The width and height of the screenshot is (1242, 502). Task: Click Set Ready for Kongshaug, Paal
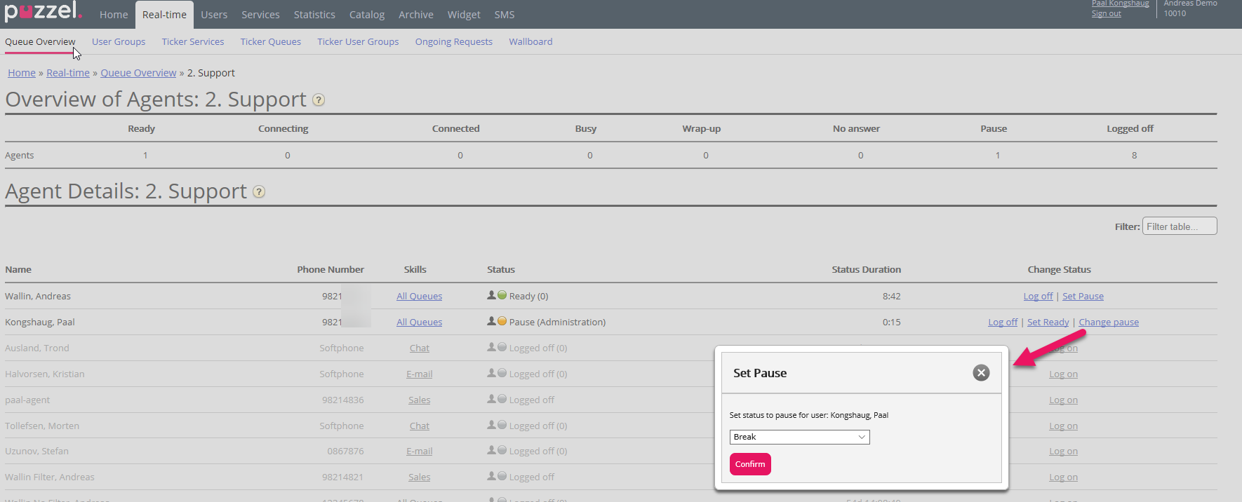(1048, 323)
